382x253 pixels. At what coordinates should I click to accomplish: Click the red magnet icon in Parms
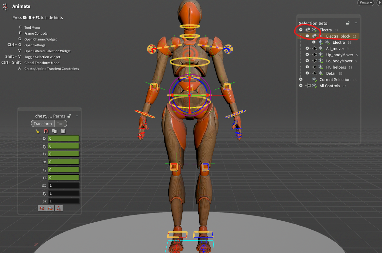pos(46,131)
